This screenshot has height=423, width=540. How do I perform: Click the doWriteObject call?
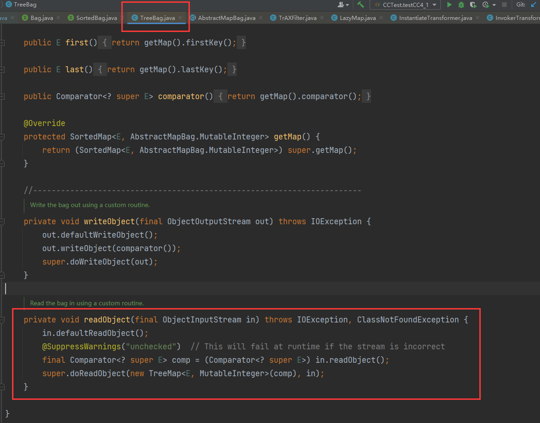[100, 262]
